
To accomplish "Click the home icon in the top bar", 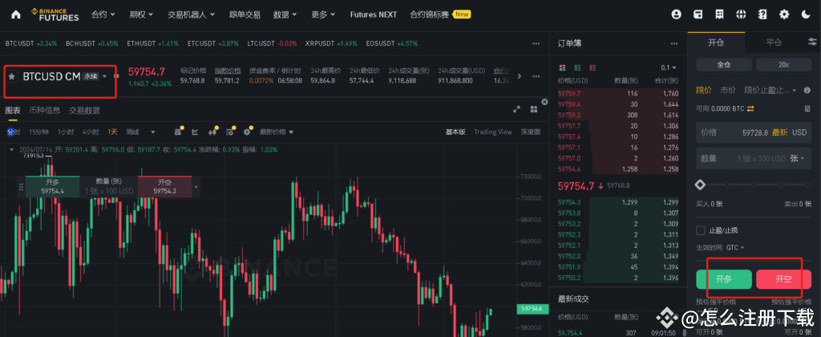I will click(x=15, y=14).
